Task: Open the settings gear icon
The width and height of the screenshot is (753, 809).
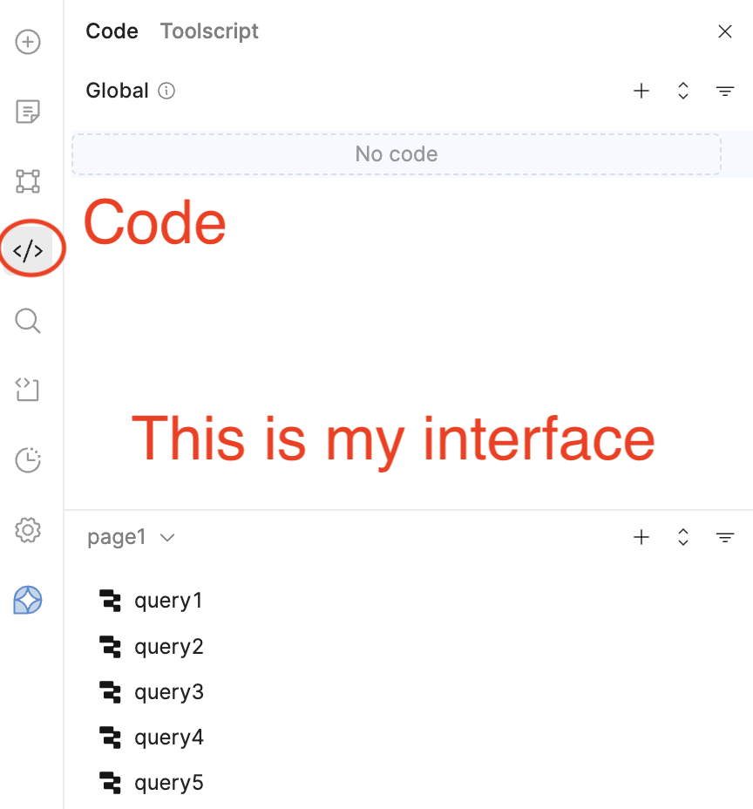Action: pyautogui.click(x=28, y=530)
